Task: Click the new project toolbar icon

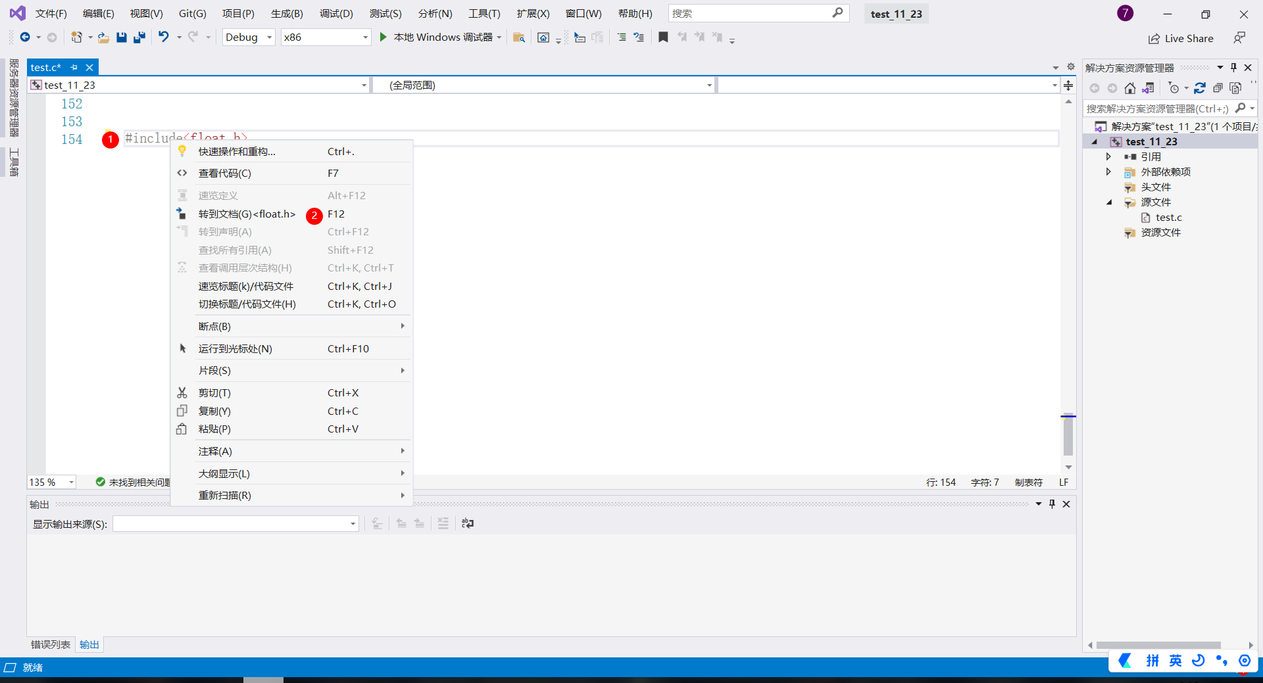Action: 77,37
